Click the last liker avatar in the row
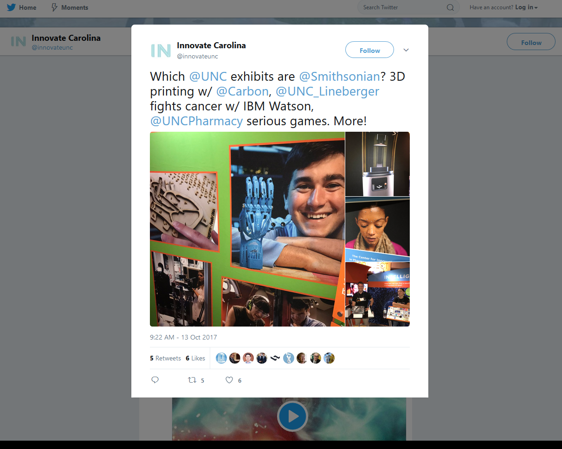 point(329,358)
